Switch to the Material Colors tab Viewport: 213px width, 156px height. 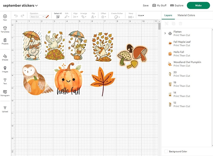point(186,15)
